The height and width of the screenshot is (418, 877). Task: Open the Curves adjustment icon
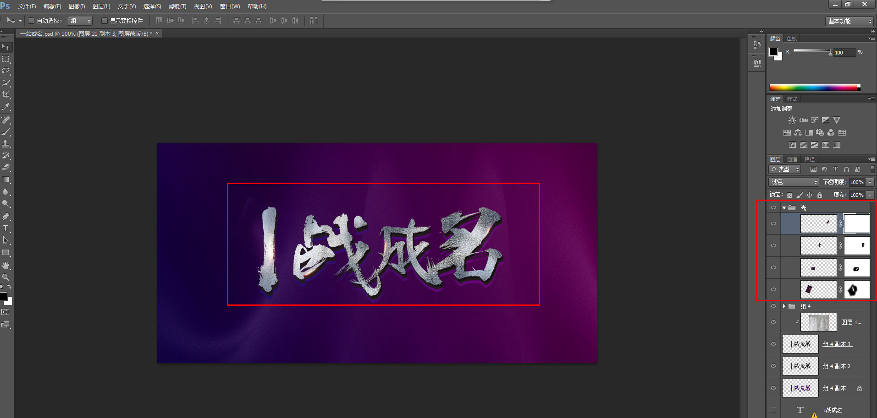click(815, 120)
